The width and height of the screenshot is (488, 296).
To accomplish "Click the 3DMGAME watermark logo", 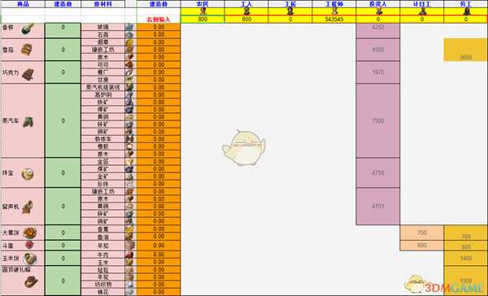I will [x=446, y=284].
